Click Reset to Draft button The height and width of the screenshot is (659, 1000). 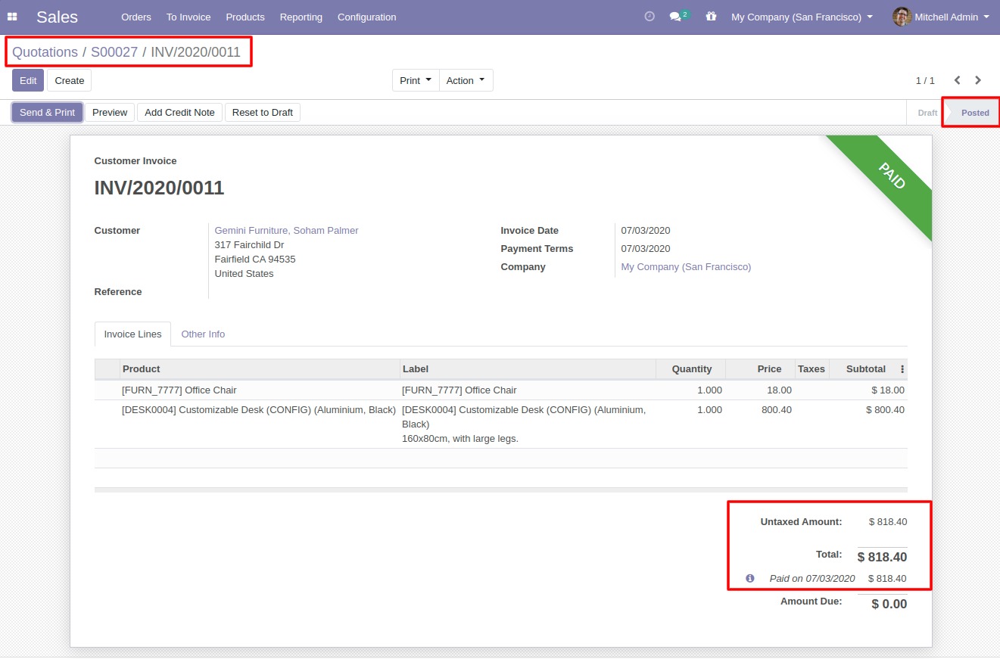point(262,112)
